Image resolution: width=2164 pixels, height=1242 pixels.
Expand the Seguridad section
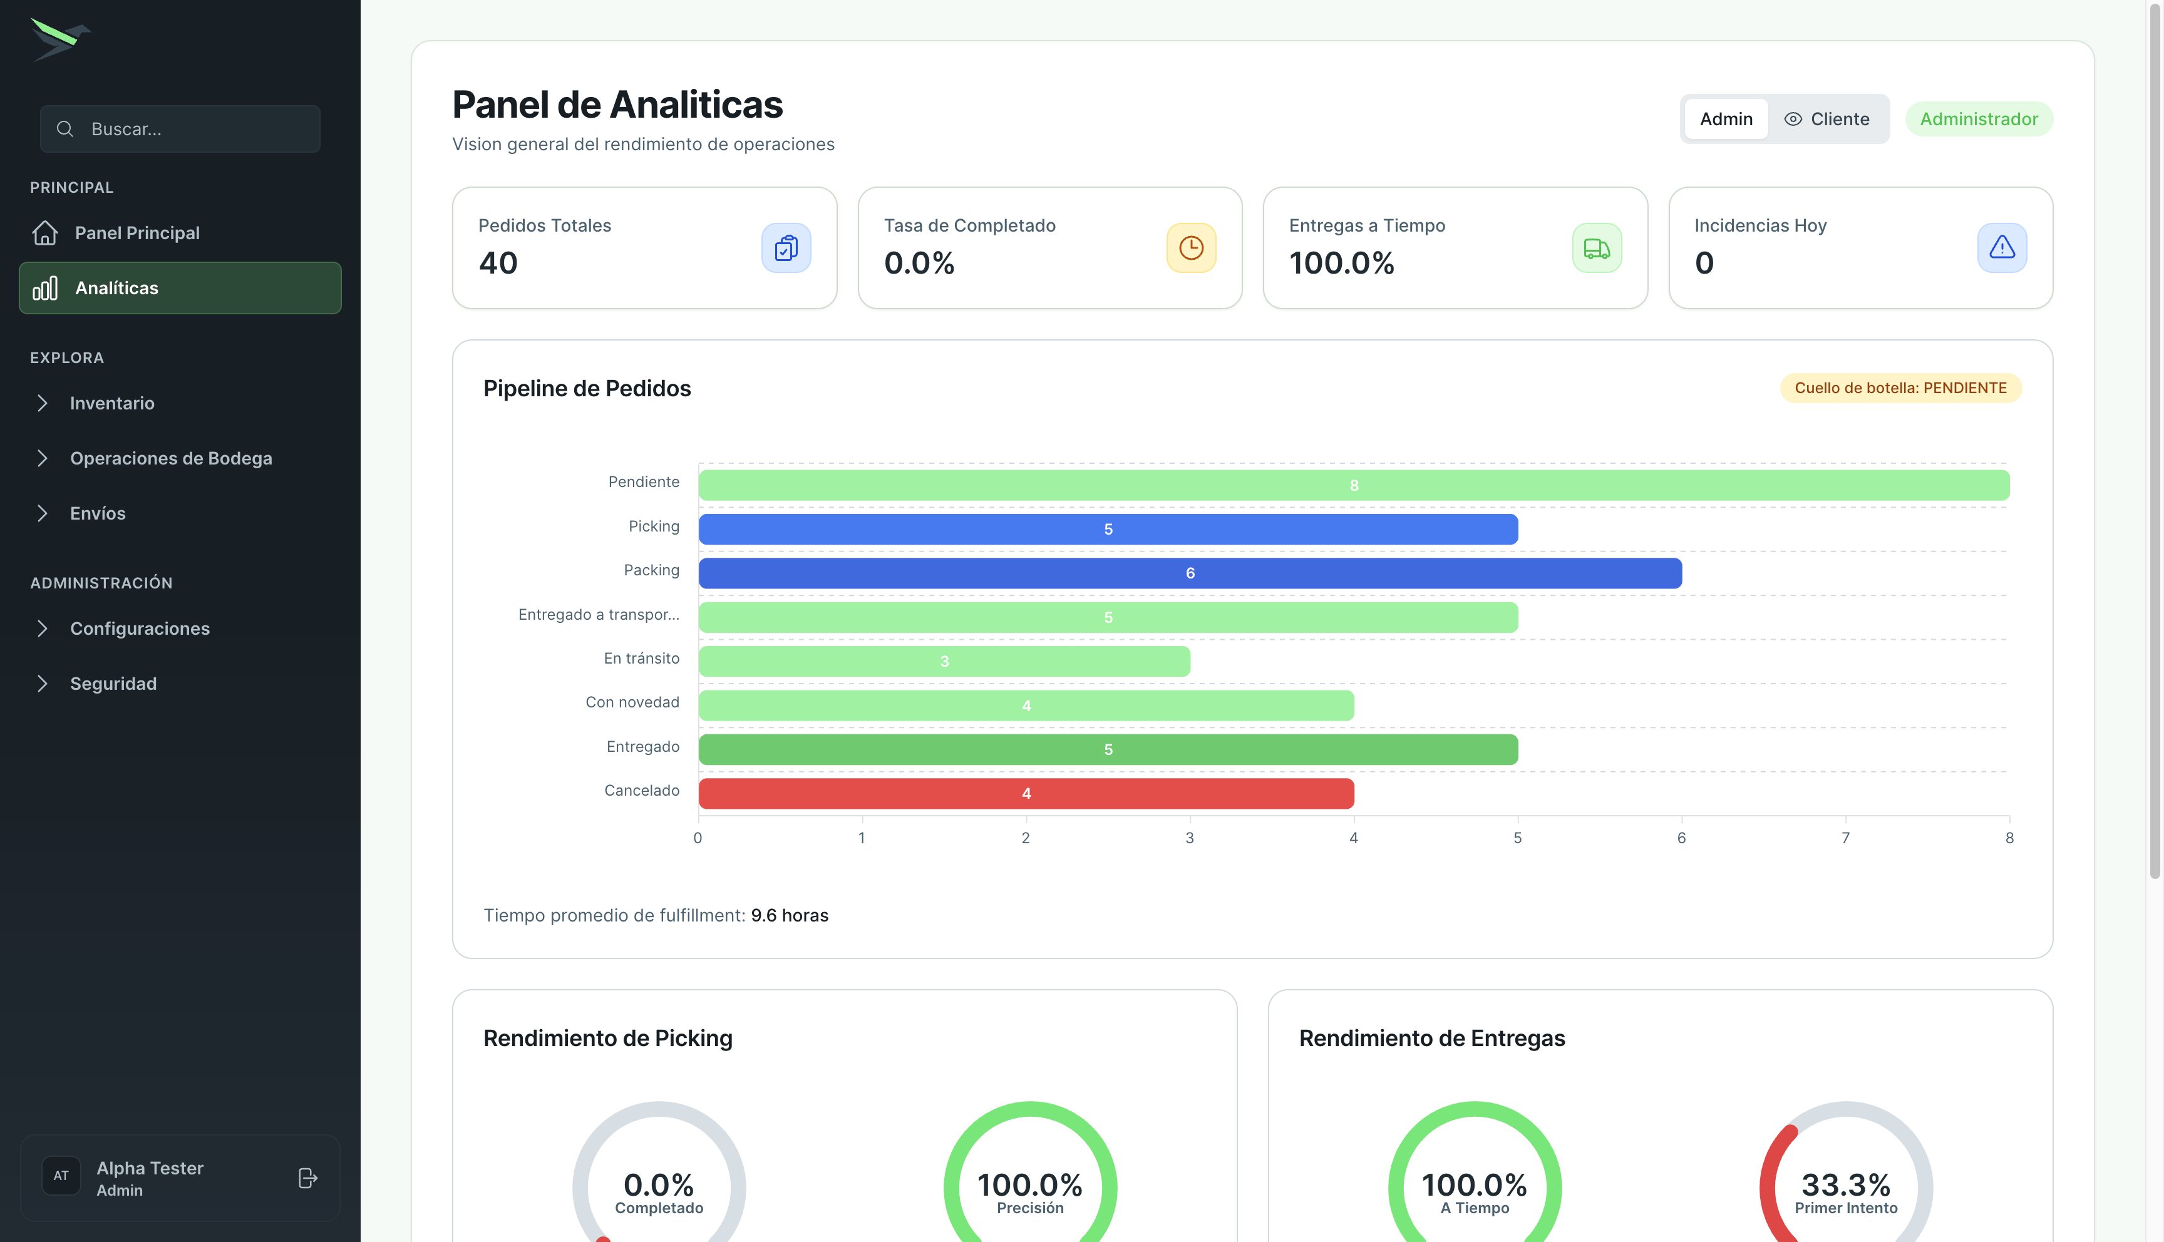(x=180, y=684)
